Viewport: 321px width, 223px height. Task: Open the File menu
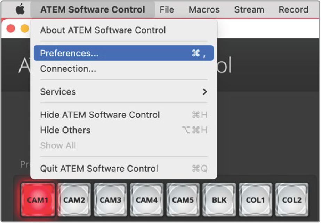(x=167, y=9)
